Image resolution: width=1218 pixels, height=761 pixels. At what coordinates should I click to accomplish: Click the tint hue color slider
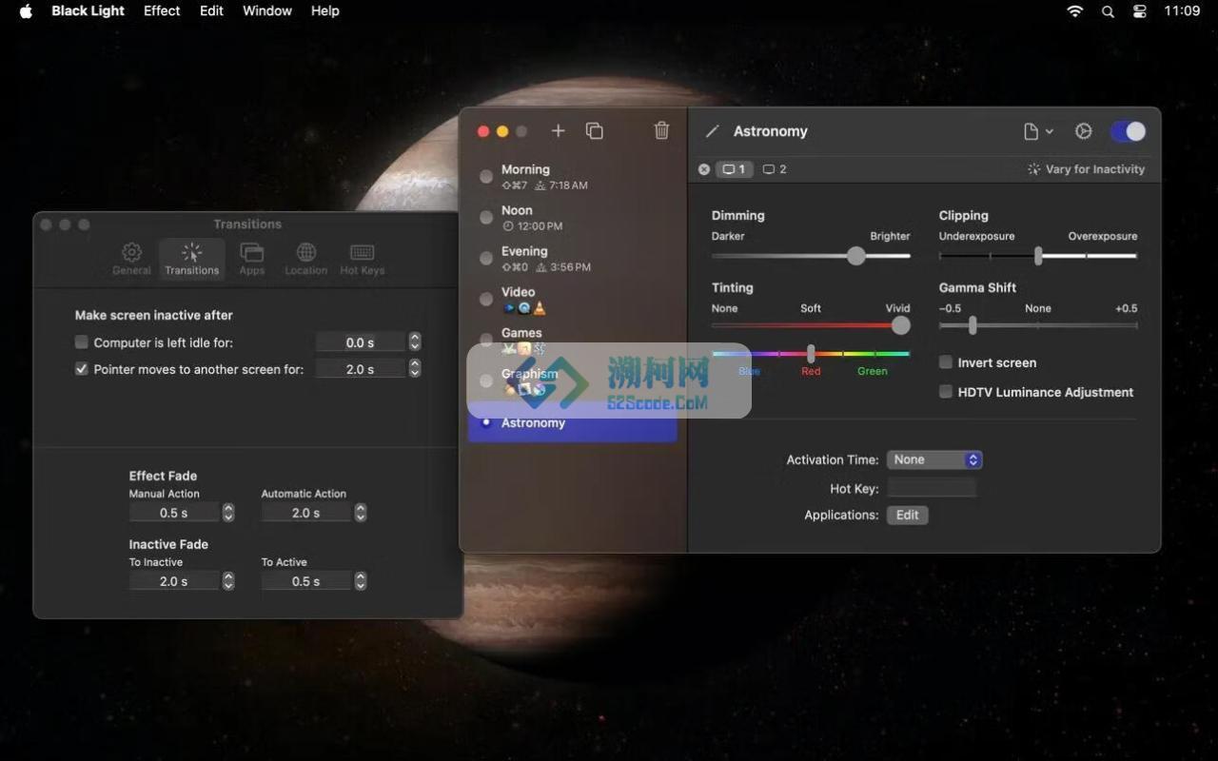point(811,354)
